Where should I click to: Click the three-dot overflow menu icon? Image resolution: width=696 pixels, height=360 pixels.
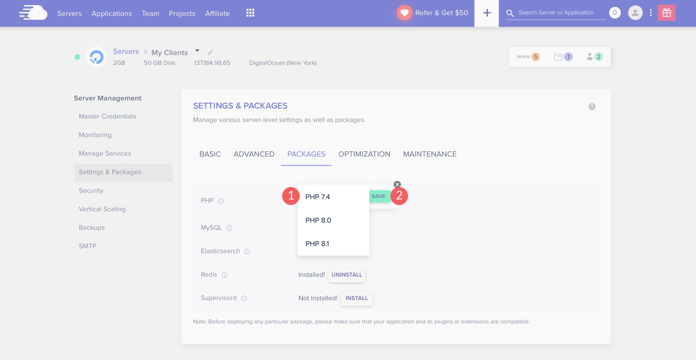[651, 12]
